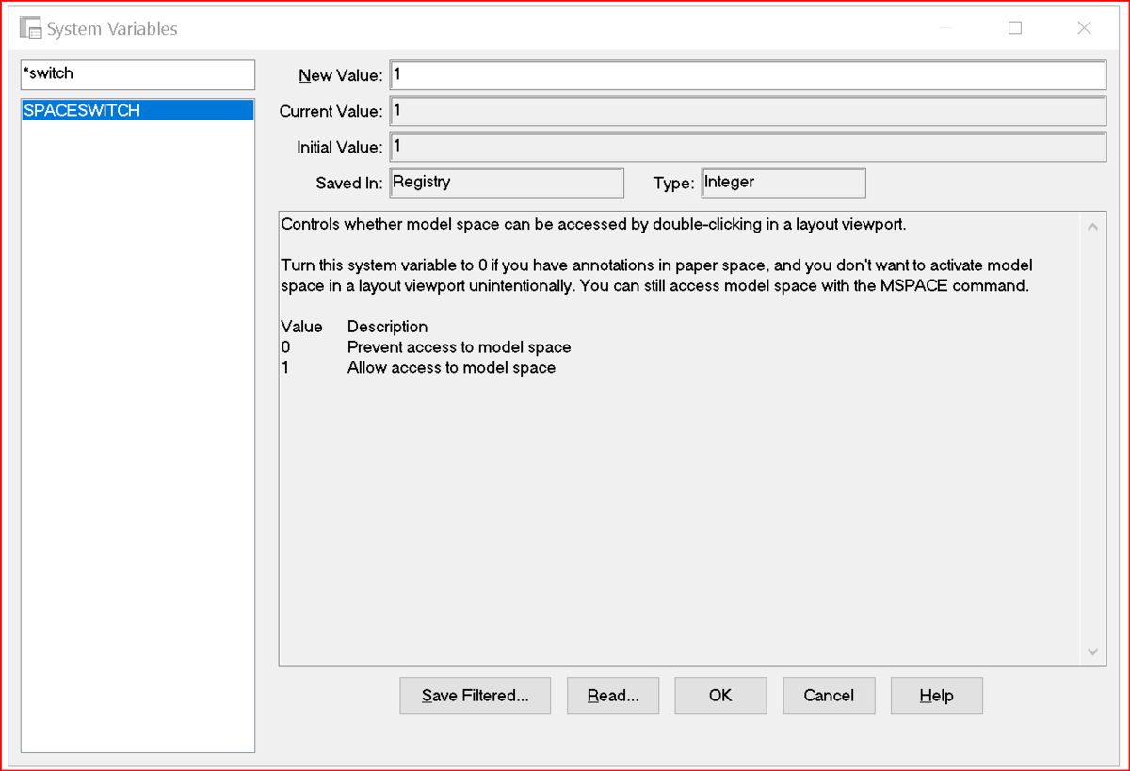Click the filter field containing *switch
Viewport: 1130px width, 771px height.
[137, 74]
